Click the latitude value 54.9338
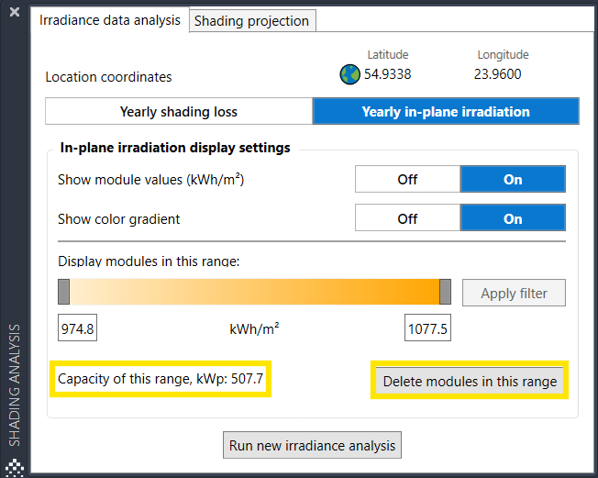 pyautogui.click(x=387, y=74)
